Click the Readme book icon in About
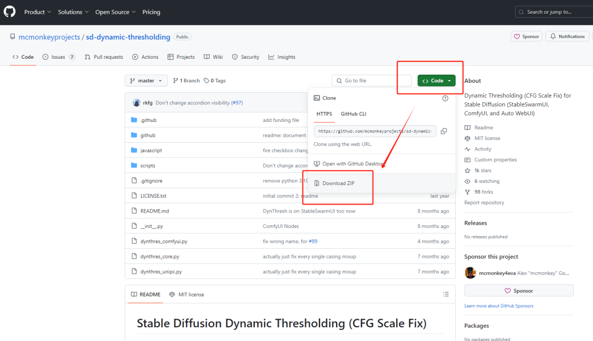 [467, 127]
